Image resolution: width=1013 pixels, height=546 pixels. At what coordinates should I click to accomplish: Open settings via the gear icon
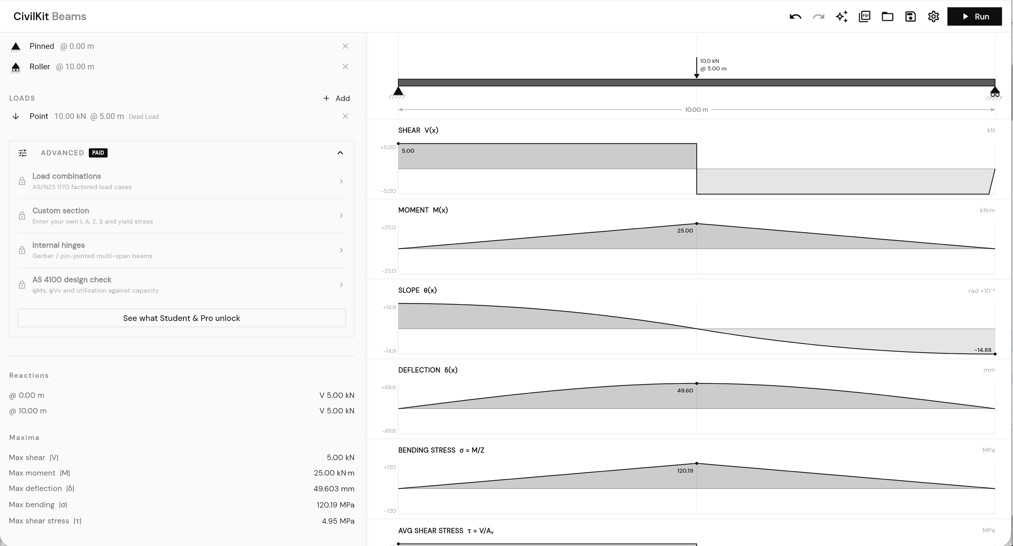click(x=934, y=17)
